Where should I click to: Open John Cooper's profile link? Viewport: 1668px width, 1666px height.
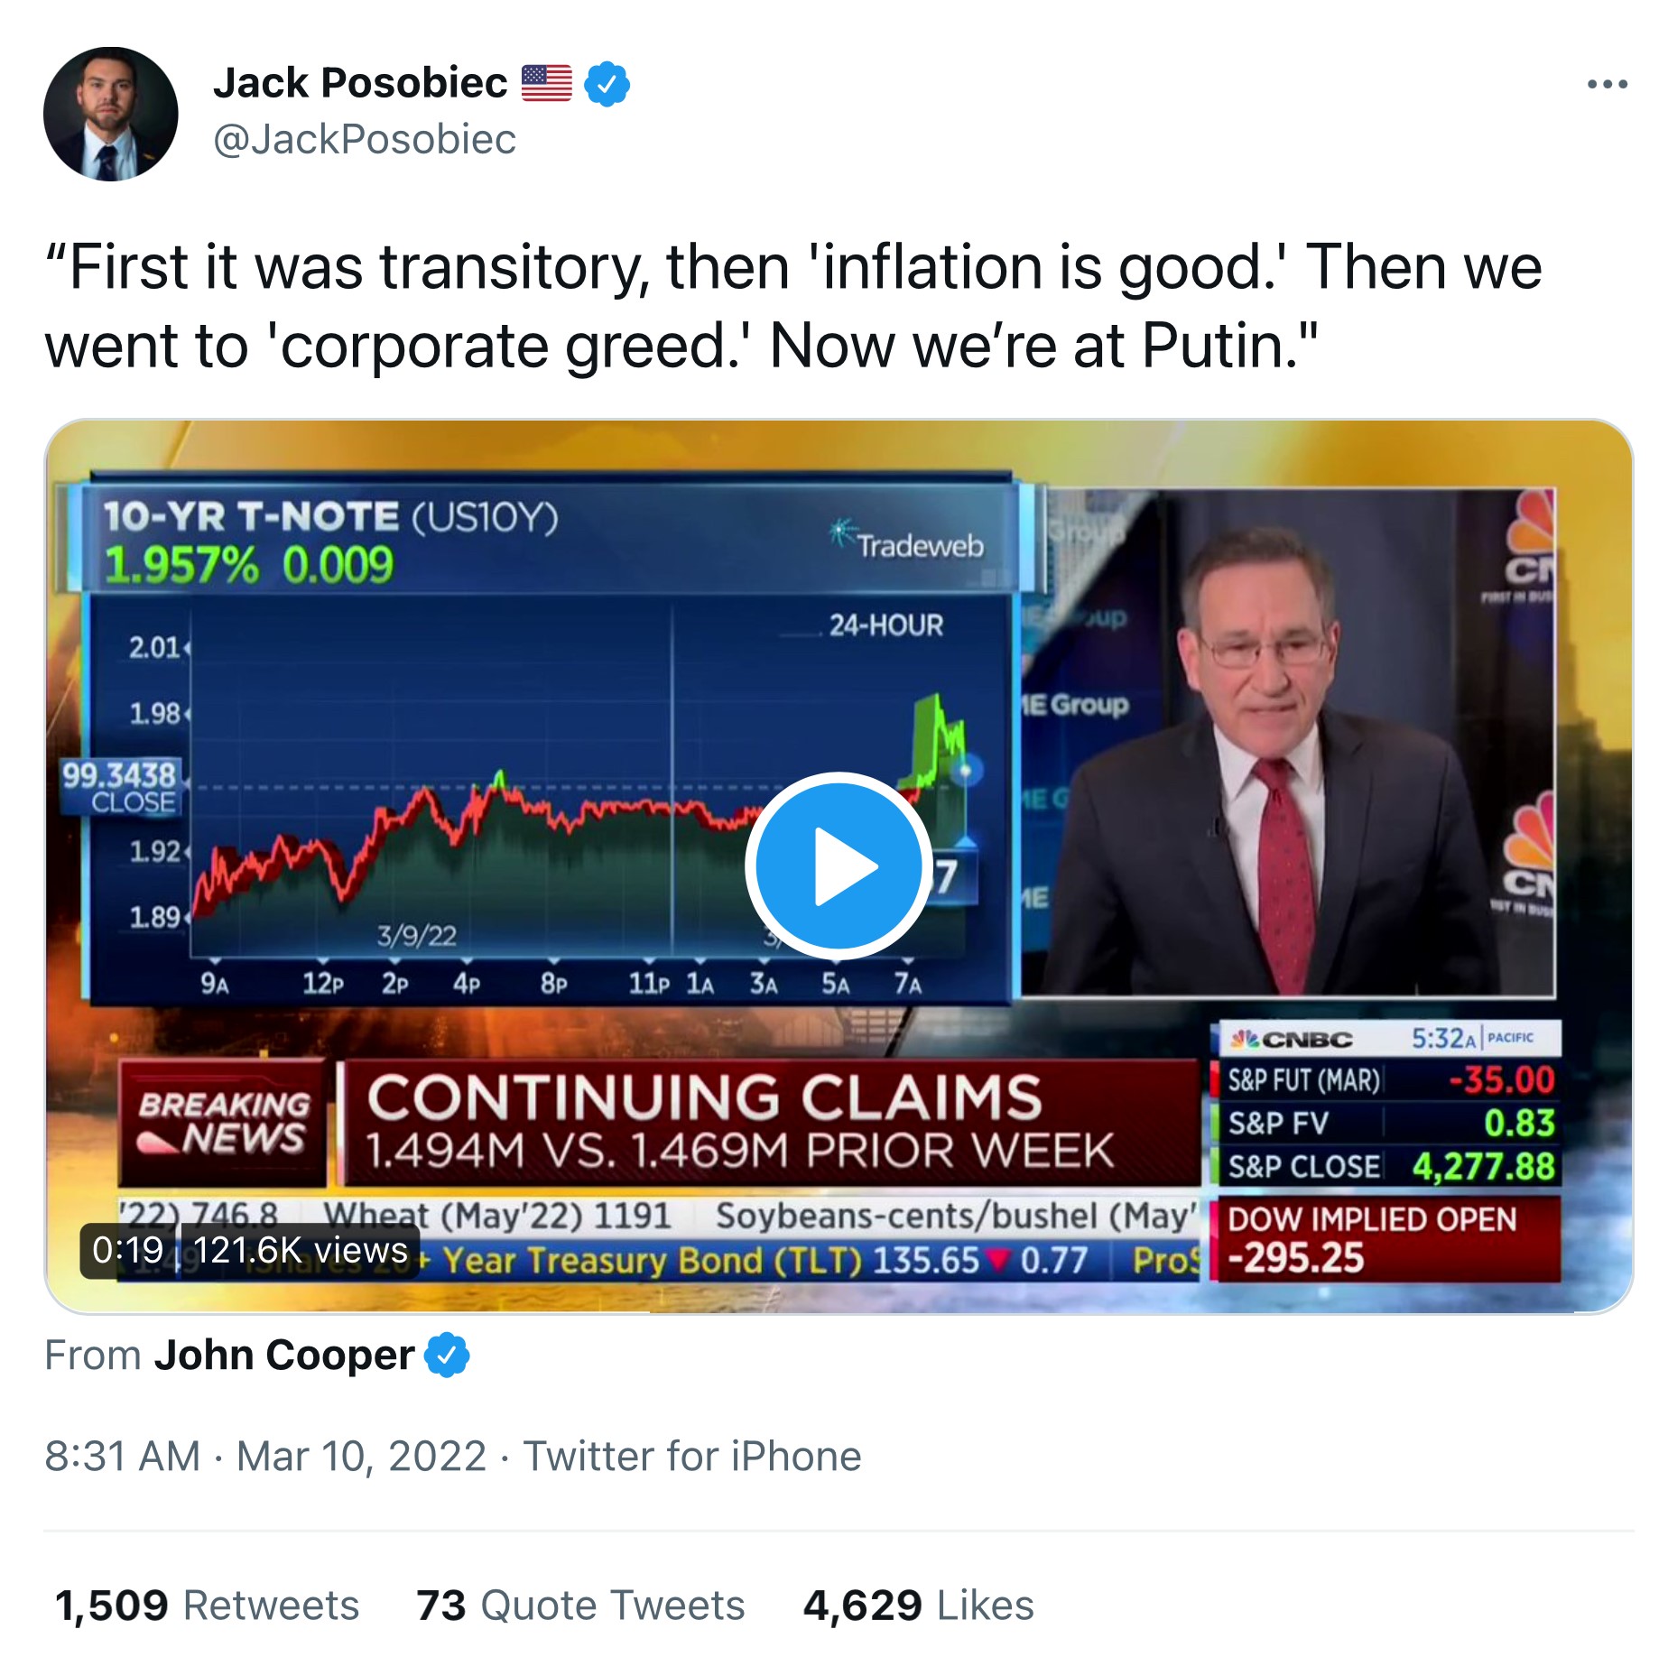[283, 1355]
